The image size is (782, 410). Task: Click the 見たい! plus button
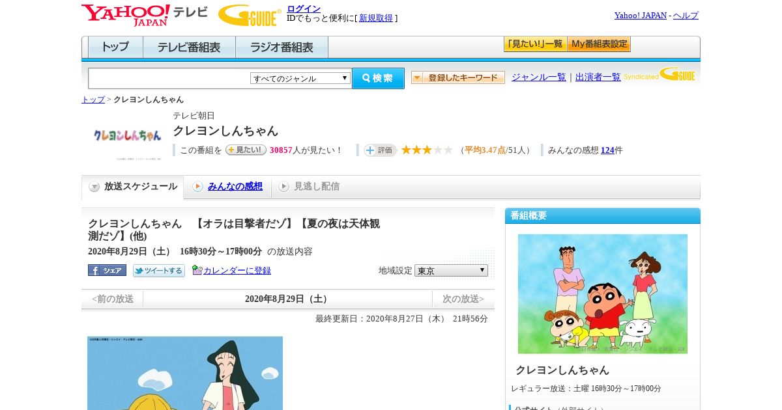(x=246, y=150)
